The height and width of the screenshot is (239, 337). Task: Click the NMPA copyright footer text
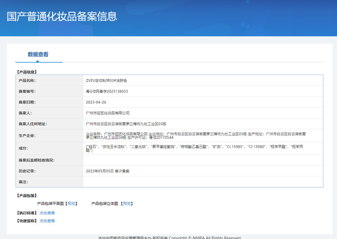click(x=169, y=237)
